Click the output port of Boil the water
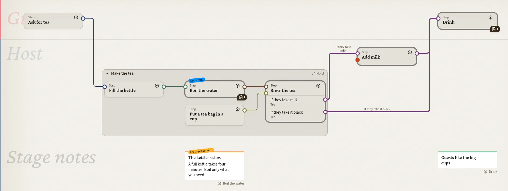 pyautogui.click(x=245, y=87)
